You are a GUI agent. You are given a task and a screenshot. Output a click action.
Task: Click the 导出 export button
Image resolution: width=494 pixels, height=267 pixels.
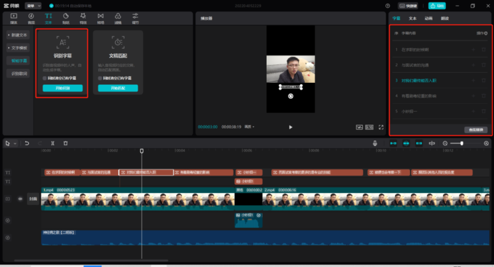point(438,6)
